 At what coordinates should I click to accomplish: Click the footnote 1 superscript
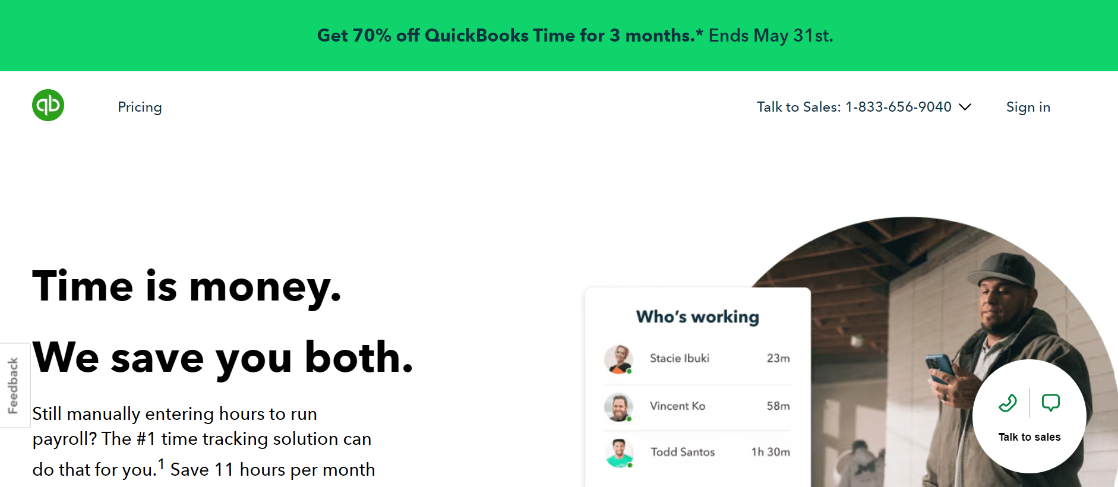pos(161,464)
